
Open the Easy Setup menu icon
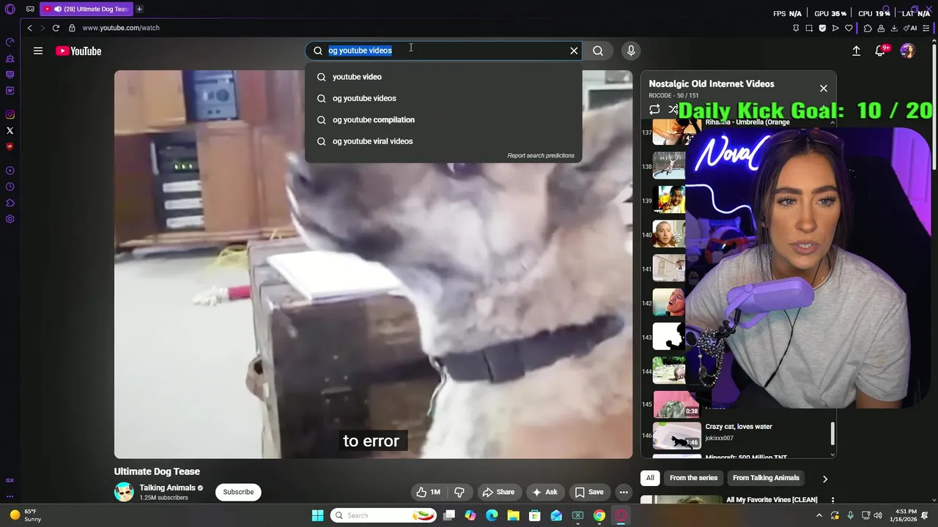click(x=927, y=28)
